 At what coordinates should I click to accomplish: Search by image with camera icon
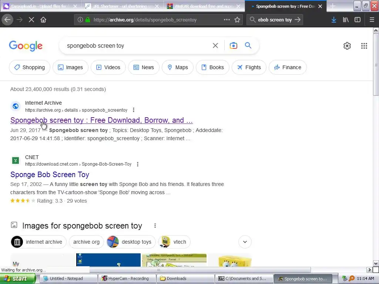(233, 45)
